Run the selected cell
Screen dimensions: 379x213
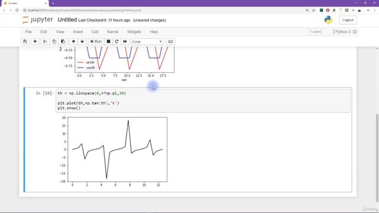click(x=96, y=41)
